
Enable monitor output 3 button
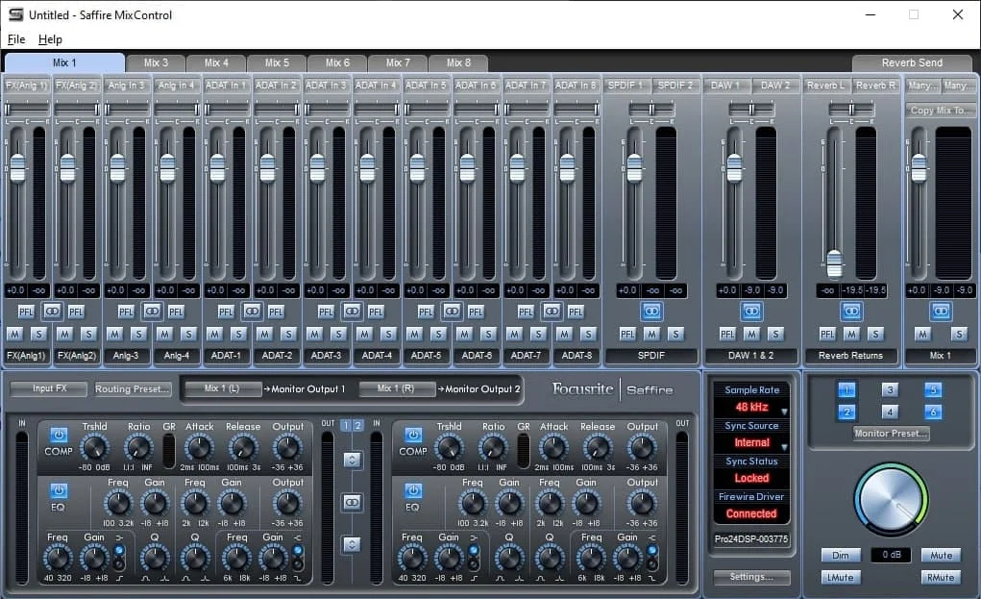pyautogui.click(x=890, y=389)
